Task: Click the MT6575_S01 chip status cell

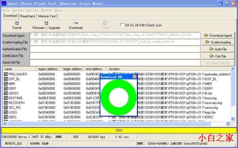Action: [13, 144]
